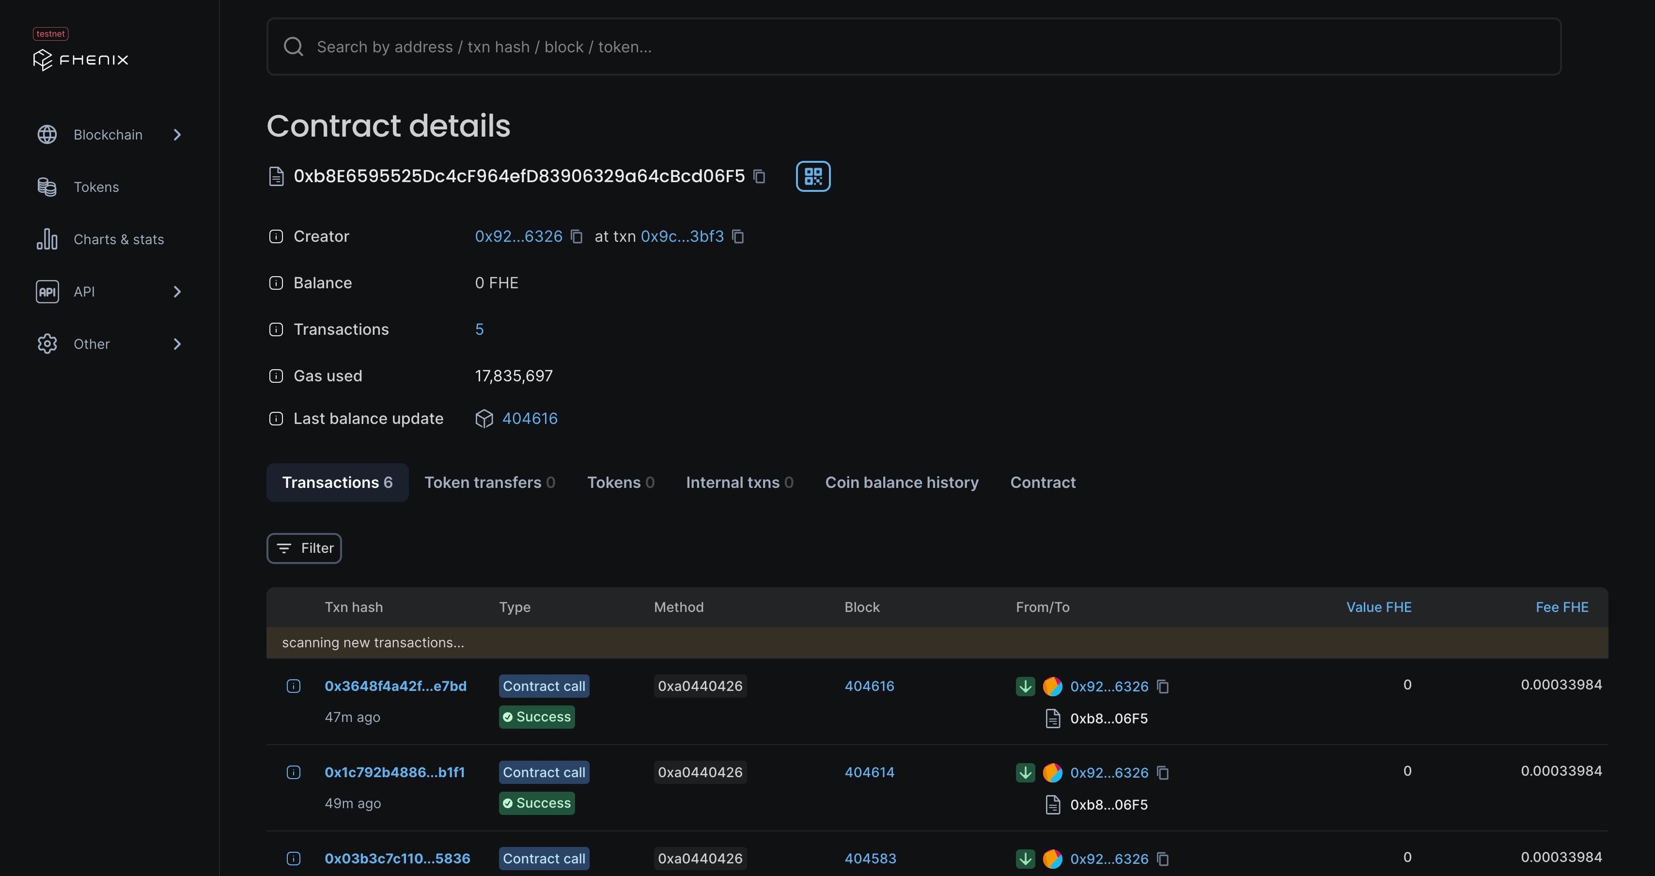Copy sender address in 404614 row
Viewport: 1655px width, 876px height.
click(1163, 772)
